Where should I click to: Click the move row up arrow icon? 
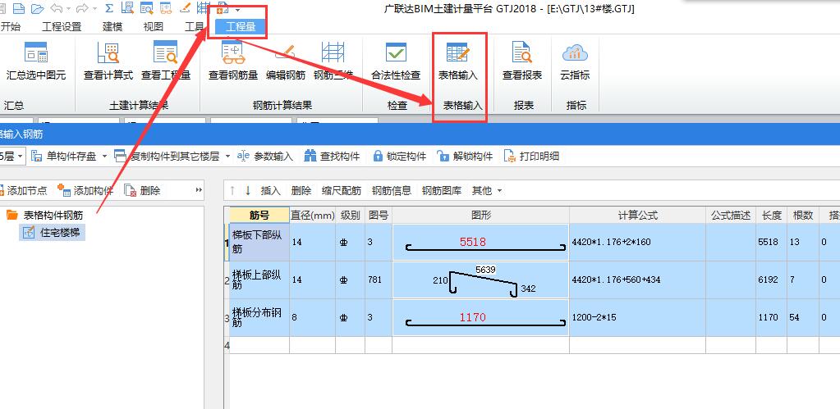click(x=232, y=190)
